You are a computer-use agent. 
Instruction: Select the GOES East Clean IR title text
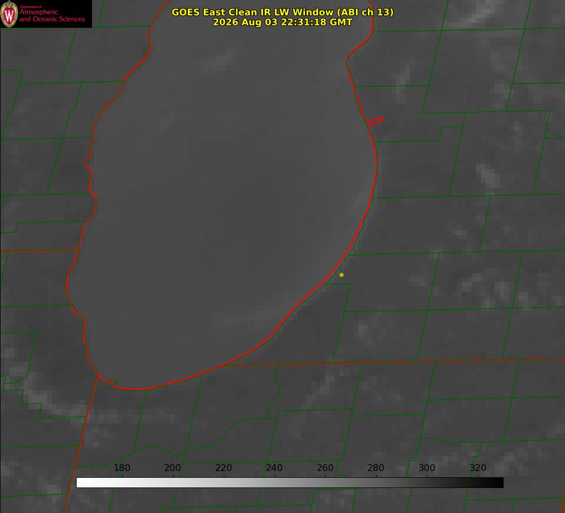point(282,12)
